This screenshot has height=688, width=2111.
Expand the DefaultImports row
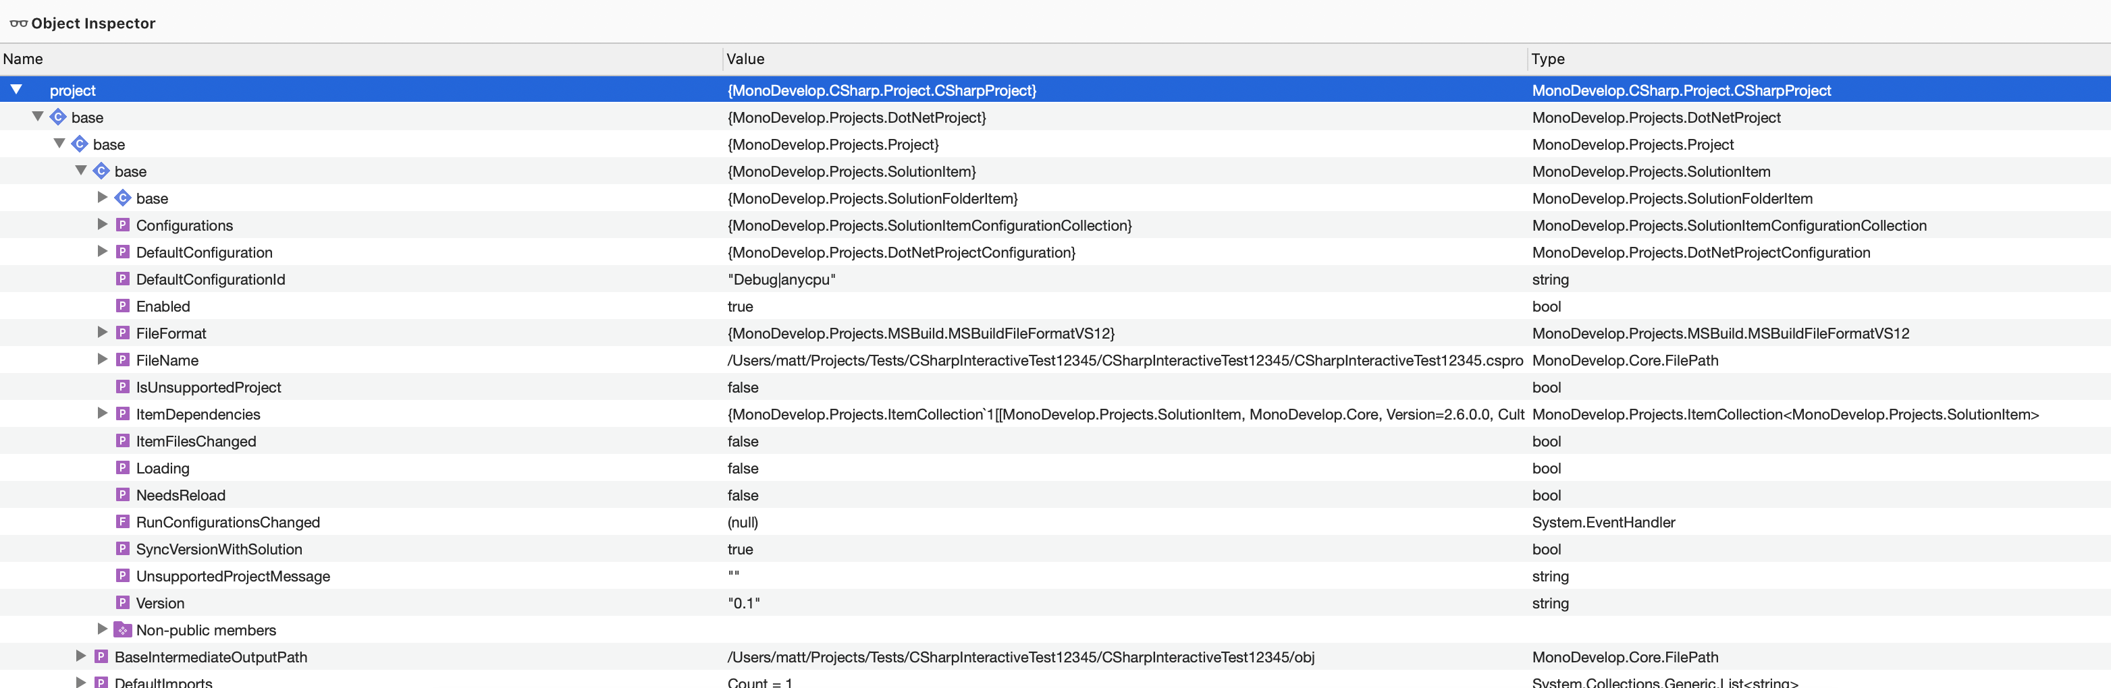click(80, 681)
